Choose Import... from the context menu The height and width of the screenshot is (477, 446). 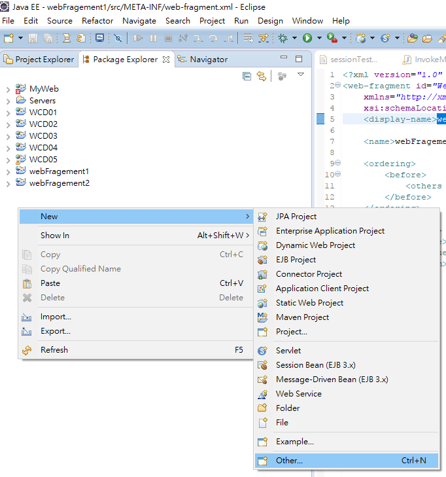pyautogui.click(x=136, y=317)
